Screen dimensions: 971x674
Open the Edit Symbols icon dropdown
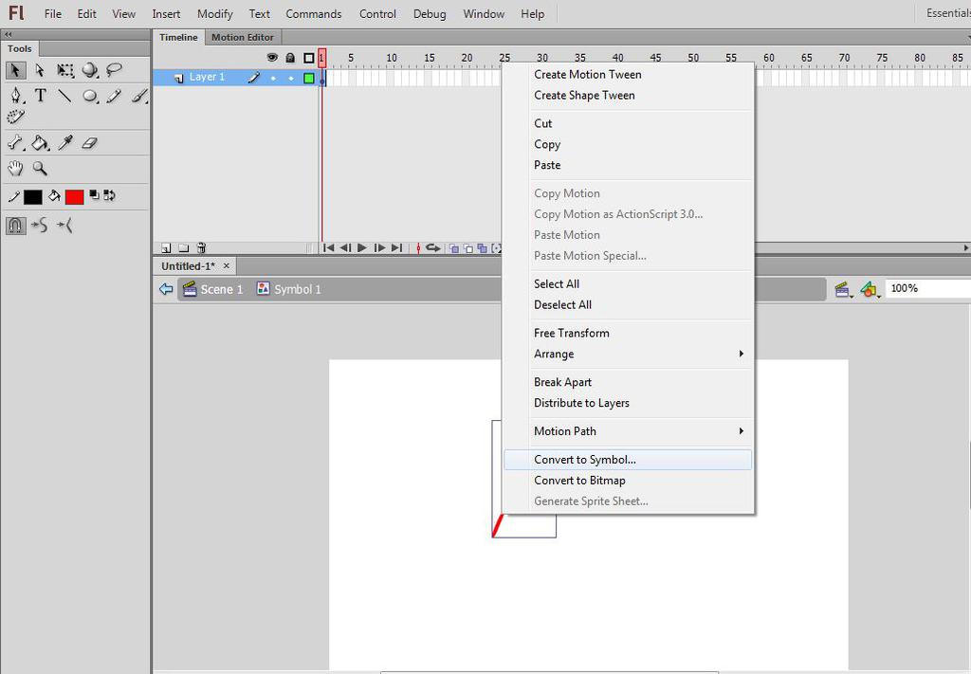point(870,289)
